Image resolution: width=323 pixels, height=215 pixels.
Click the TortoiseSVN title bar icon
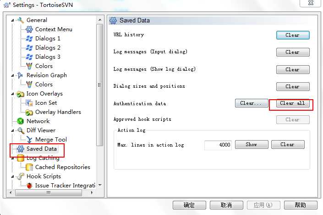pos(7,5)
